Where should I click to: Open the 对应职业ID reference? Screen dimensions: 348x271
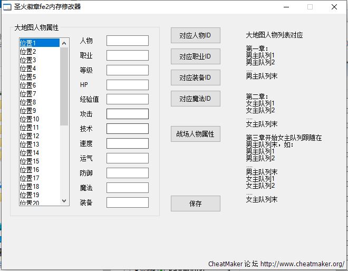coord(195,56)
